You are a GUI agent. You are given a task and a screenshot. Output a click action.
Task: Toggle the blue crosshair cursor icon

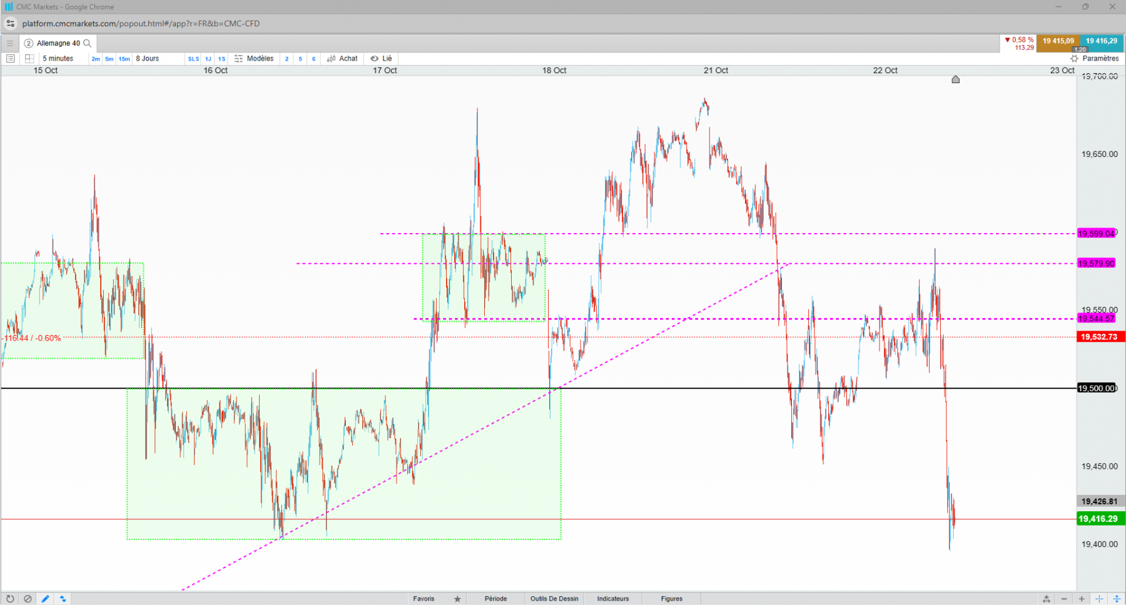click(1099, 599)
